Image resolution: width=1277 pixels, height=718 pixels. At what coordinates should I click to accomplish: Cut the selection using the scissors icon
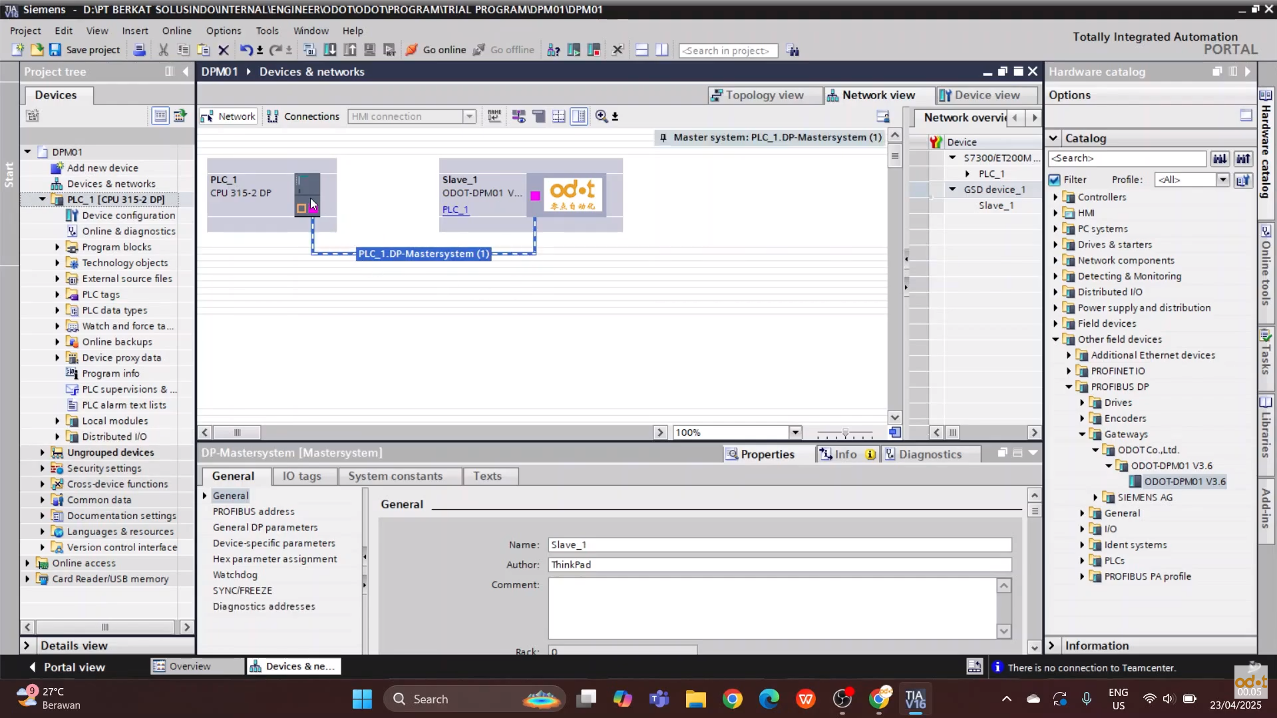[164, 50]
